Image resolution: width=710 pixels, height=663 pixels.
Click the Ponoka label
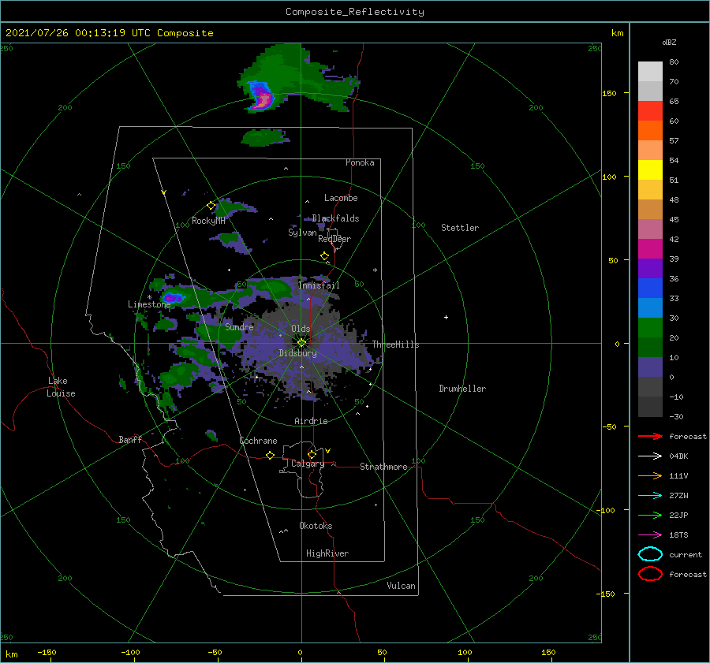click(x=360, y=162)
